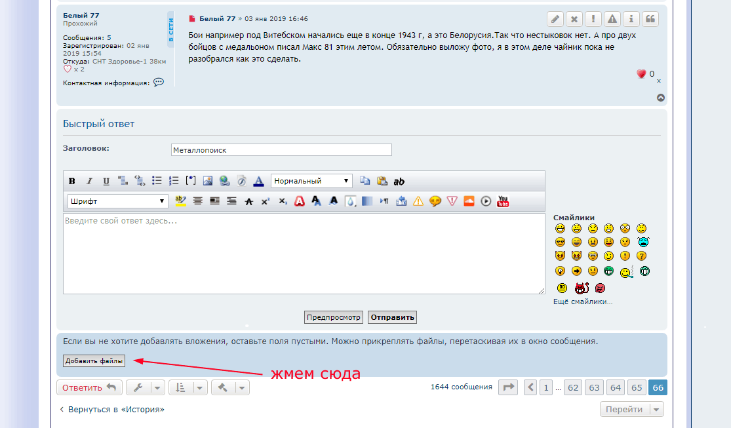Click the Bold formatting icon
This screenshot has width=731, height=428.
pos(72,182)
